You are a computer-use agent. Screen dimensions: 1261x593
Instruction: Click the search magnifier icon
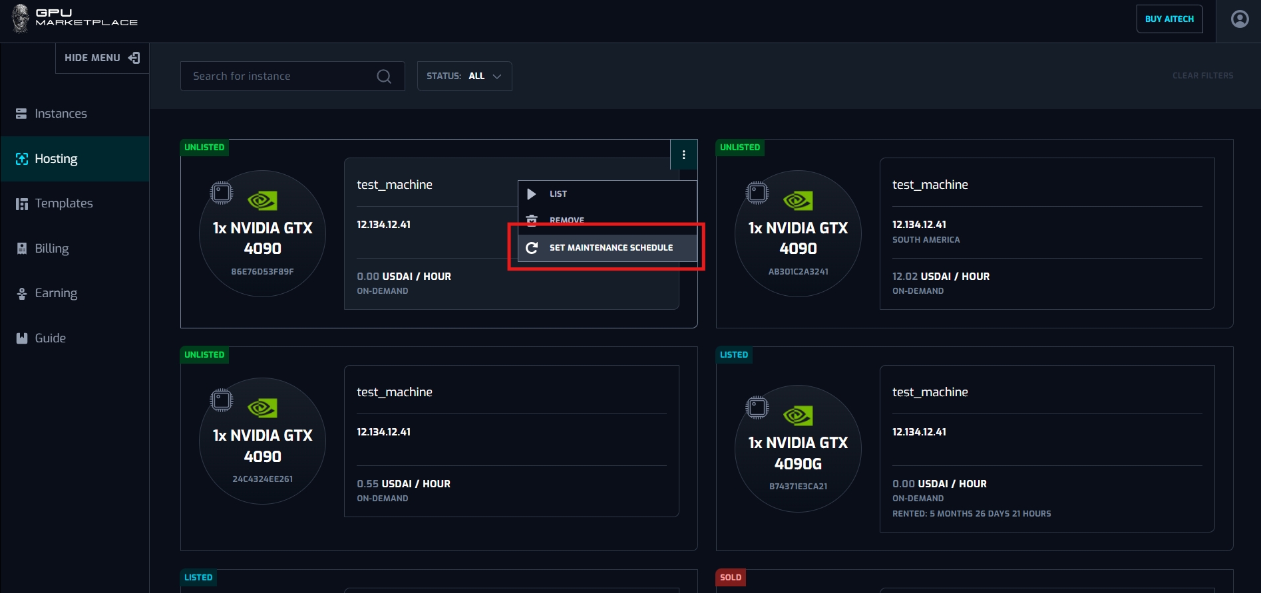[x=384, y=76]
